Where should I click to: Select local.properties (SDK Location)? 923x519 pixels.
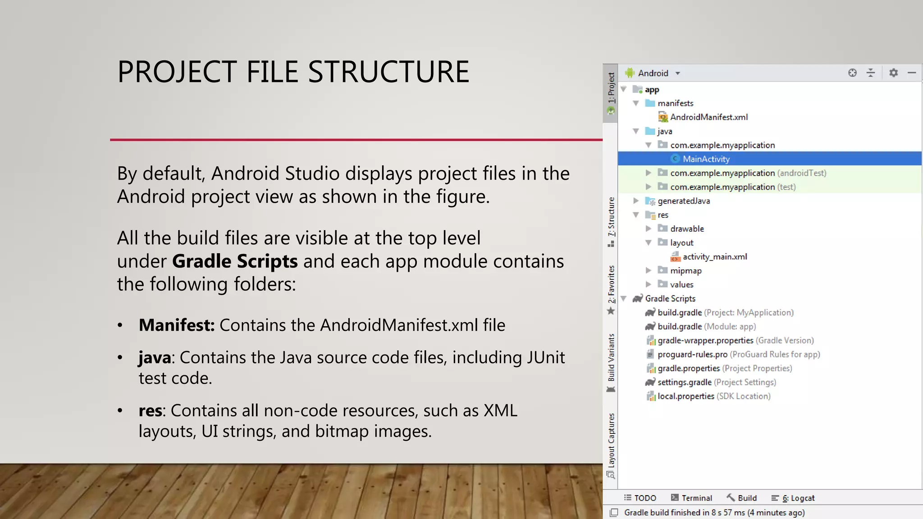tap(714, 396)
